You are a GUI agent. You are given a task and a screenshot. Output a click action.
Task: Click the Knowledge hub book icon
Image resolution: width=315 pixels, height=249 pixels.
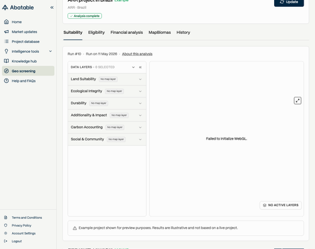[x=6, y=61]
